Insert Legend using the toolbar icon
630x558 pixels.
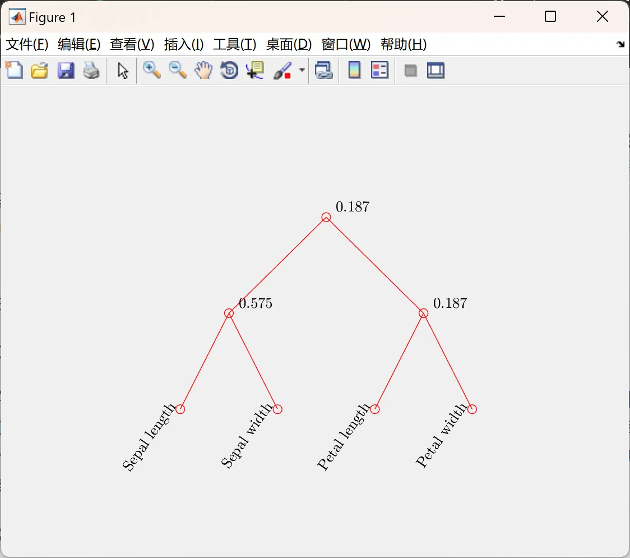coord(379,70)
